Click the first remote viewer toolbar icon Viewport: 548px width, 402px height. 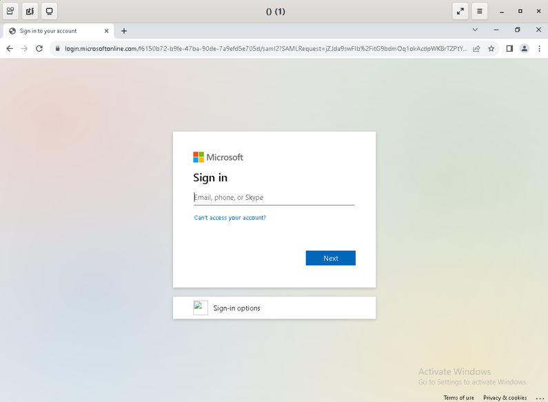coord(10,11)
